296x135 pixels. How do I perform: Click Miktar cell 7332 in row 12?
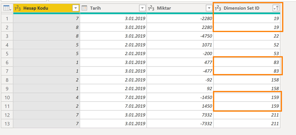coord(180,115)
